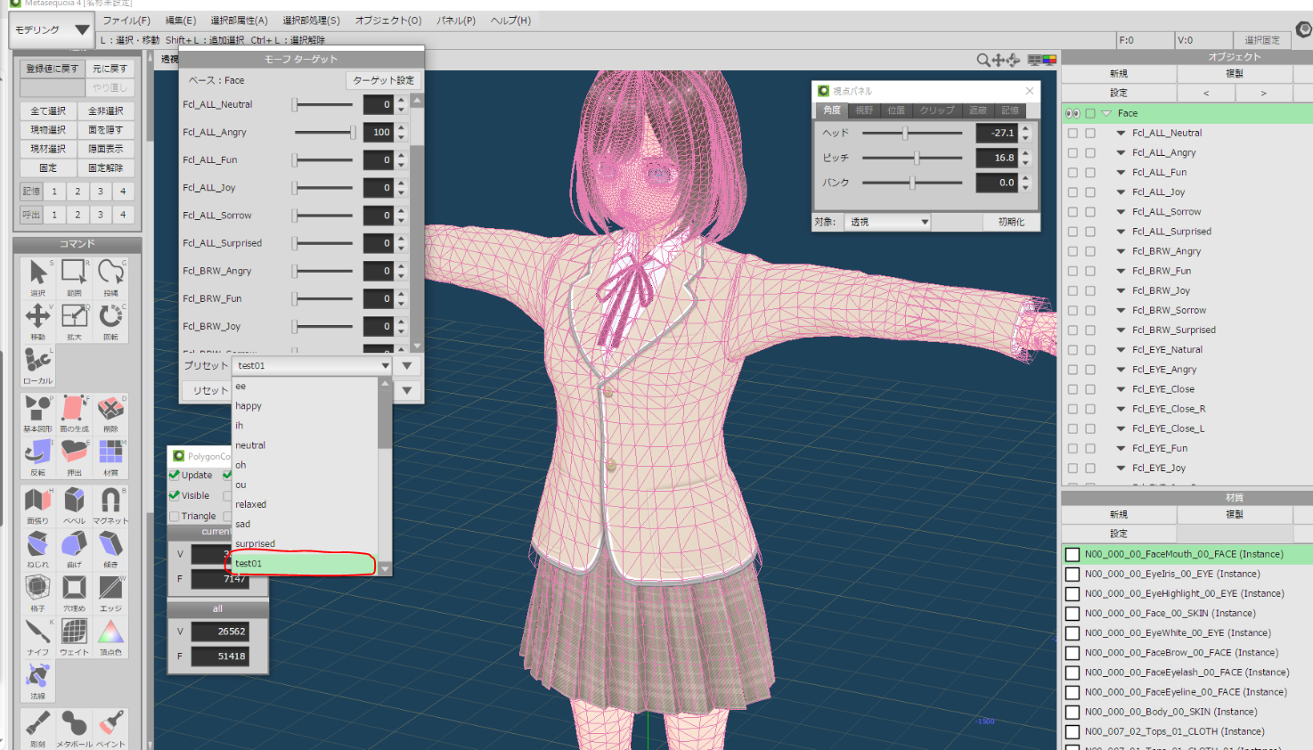1313x750 pixels.
Task: Toggle visibility box for Fcl_ALL_Neutral
Action: pyautogui.click(x=1072, y=133)
